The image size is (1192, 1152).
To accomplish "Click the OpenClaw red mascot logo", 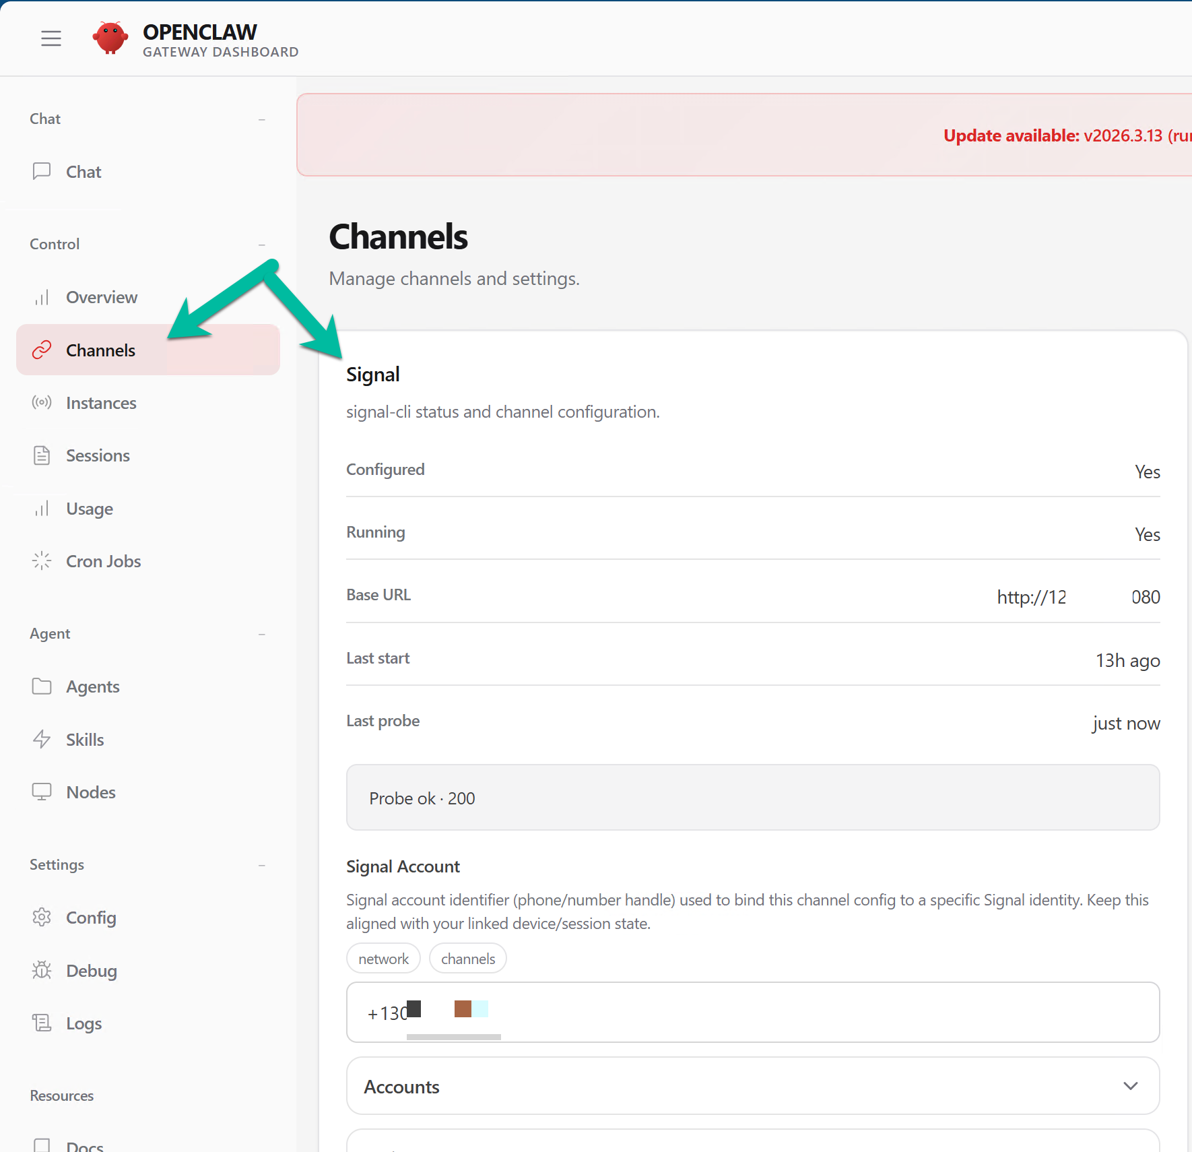I will [x=110, y=38].
